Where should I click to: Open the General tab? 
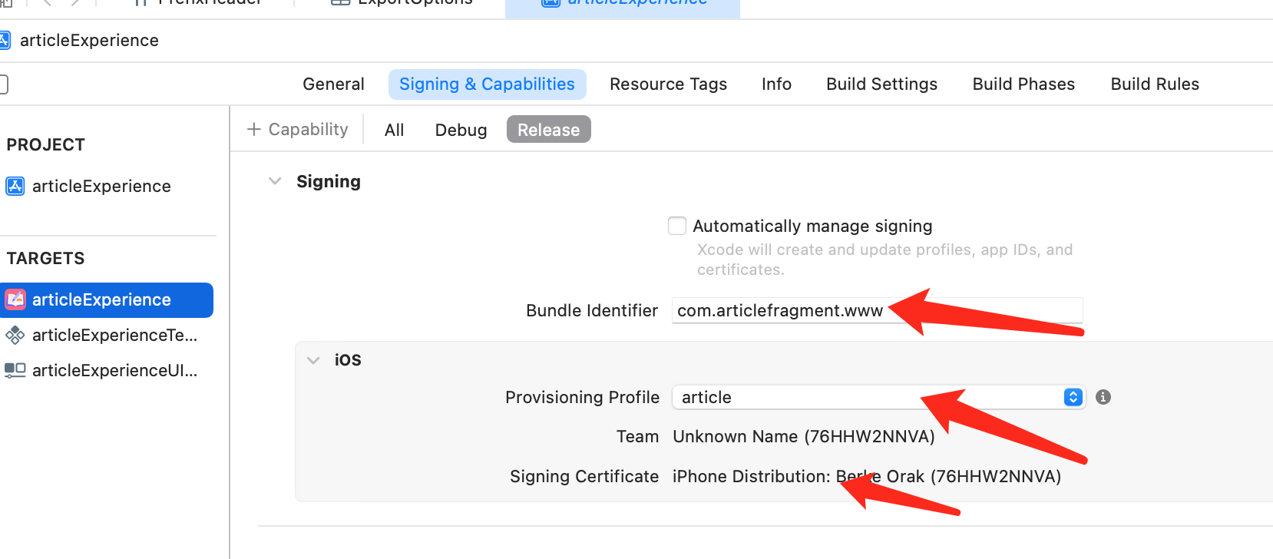[333, 84]
